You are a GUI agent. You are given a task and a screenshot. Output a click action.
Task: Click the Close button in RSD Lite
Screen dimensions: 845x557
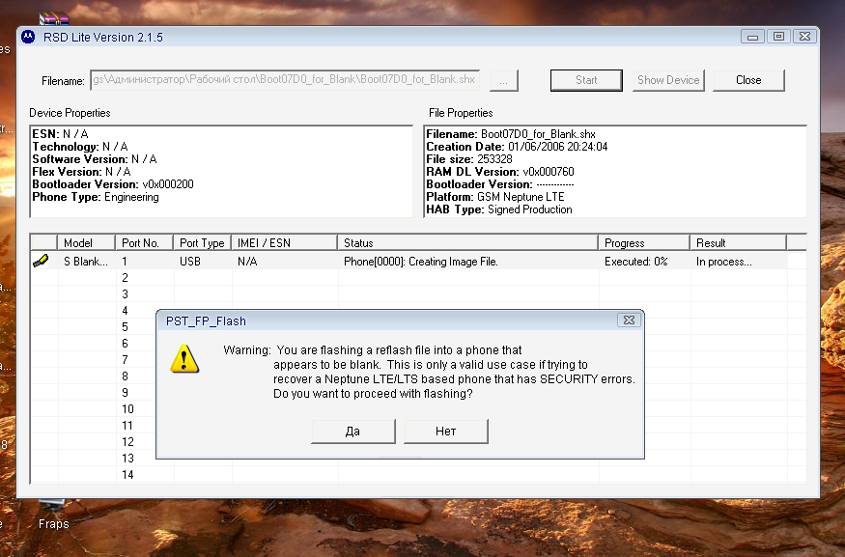[x=748, y=80]
